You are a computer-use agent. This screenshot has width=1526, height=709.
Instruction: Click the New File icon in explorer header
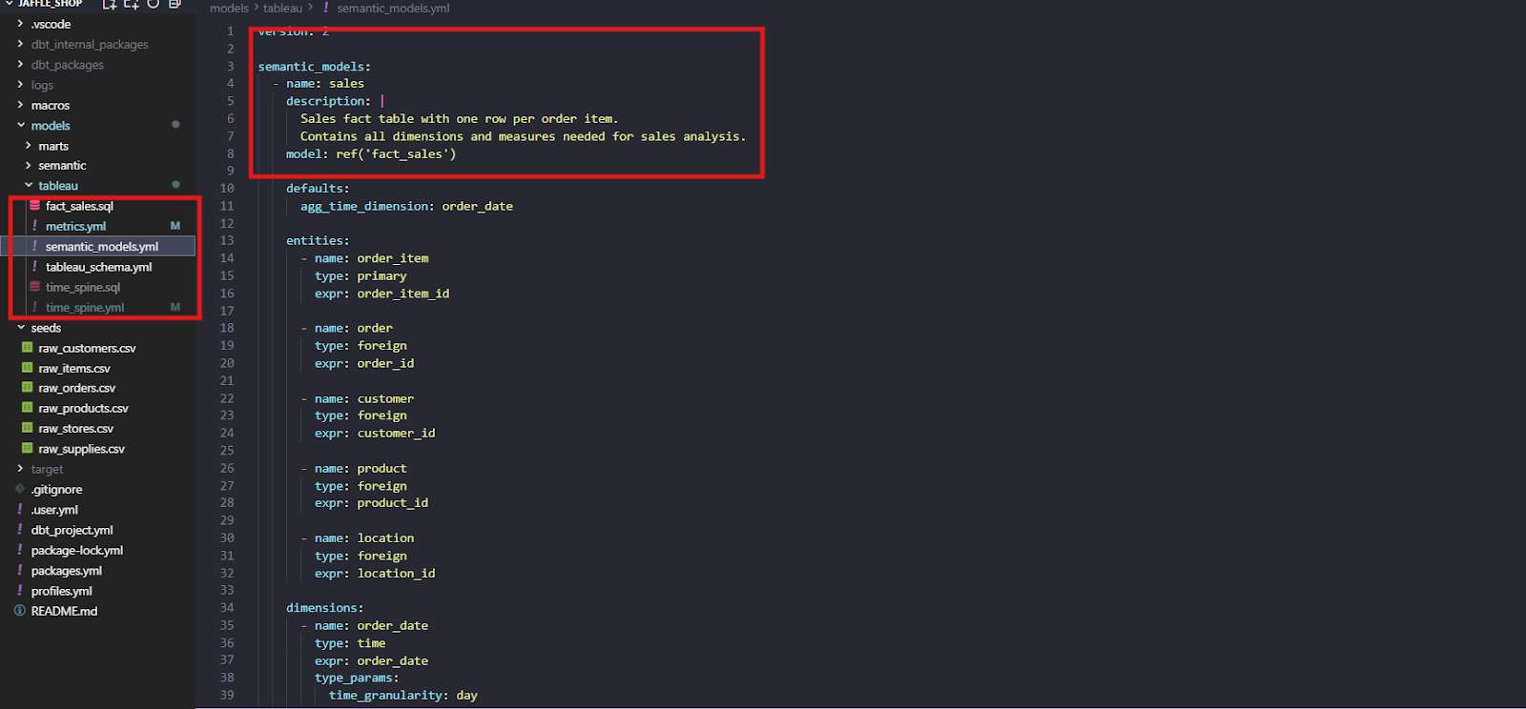point(110,4)
